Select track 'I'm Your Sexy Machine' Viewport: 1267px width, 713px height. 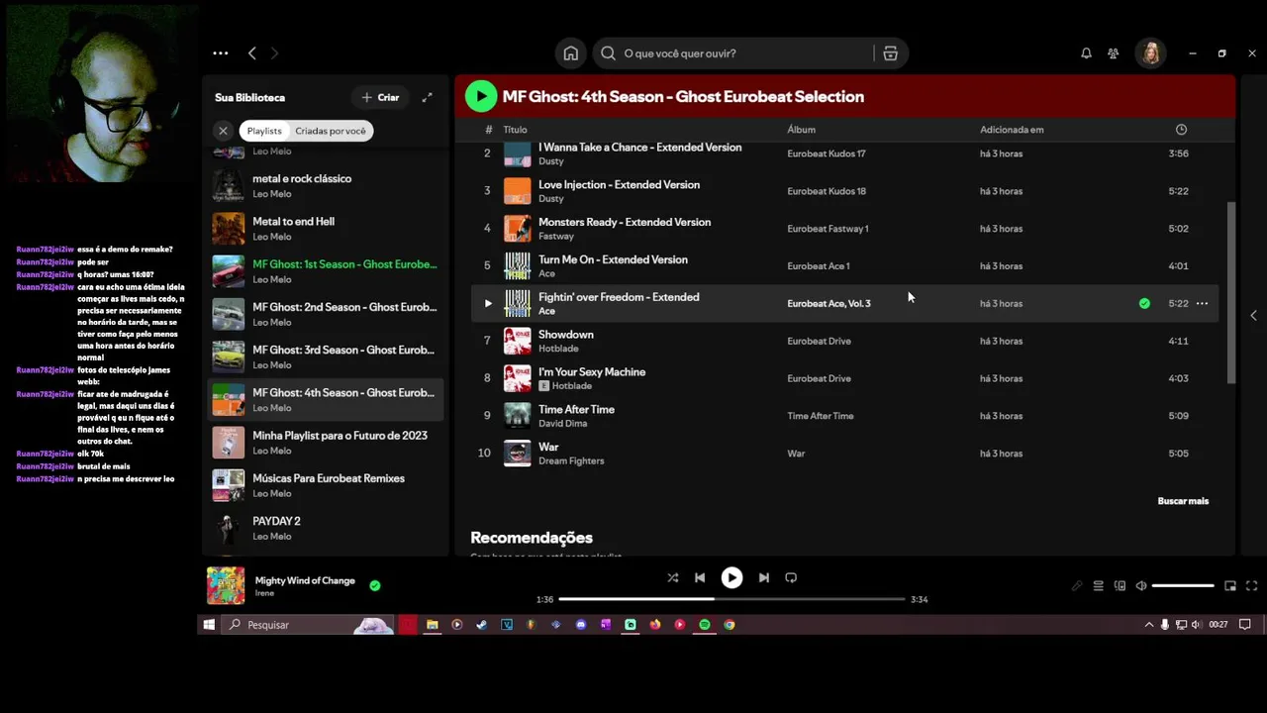pyautogui.click(x=844, y=379)
